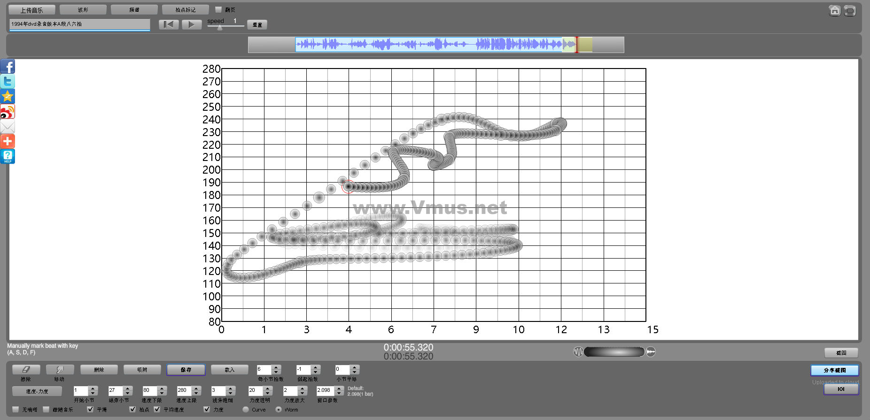Rewind to start with skip-back button

tap(168, 24)
